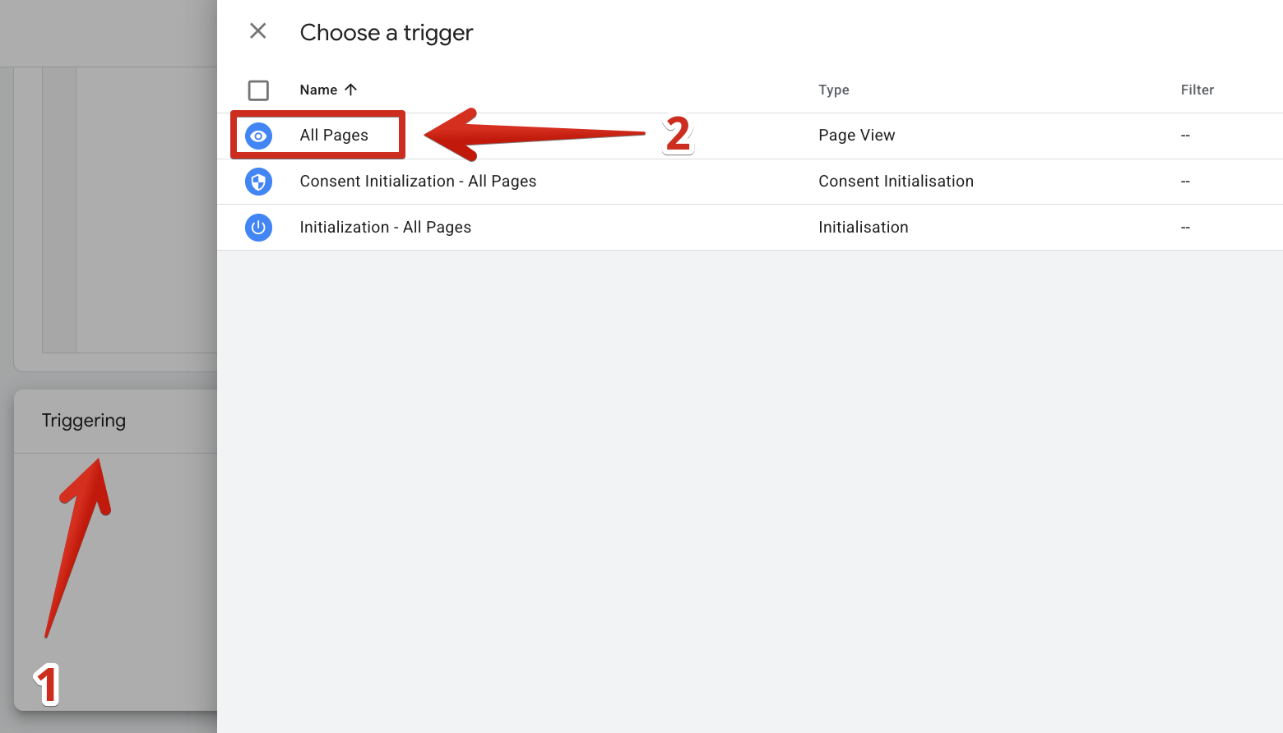1283x733 pixels.
Task: Click the Consent Initialization row filter dash
Action: (x=1185, y=182)
